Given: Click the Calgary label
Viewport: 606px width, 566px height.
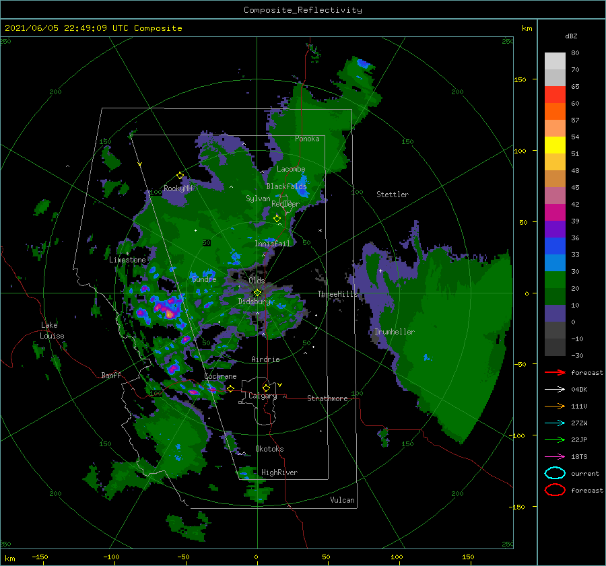Looking at the screenshot, I should 263,396.
